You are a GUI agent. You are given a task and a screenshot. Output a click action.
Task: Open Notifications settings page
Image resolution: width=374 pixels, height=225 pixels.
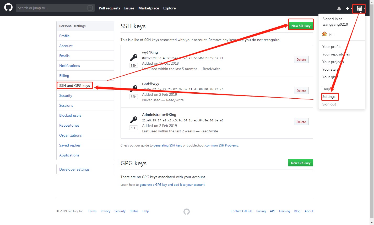tap(85, 66)
